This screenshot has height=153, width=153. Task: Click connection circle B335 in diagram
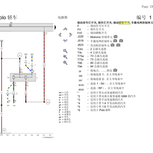[x=48, y=102]
